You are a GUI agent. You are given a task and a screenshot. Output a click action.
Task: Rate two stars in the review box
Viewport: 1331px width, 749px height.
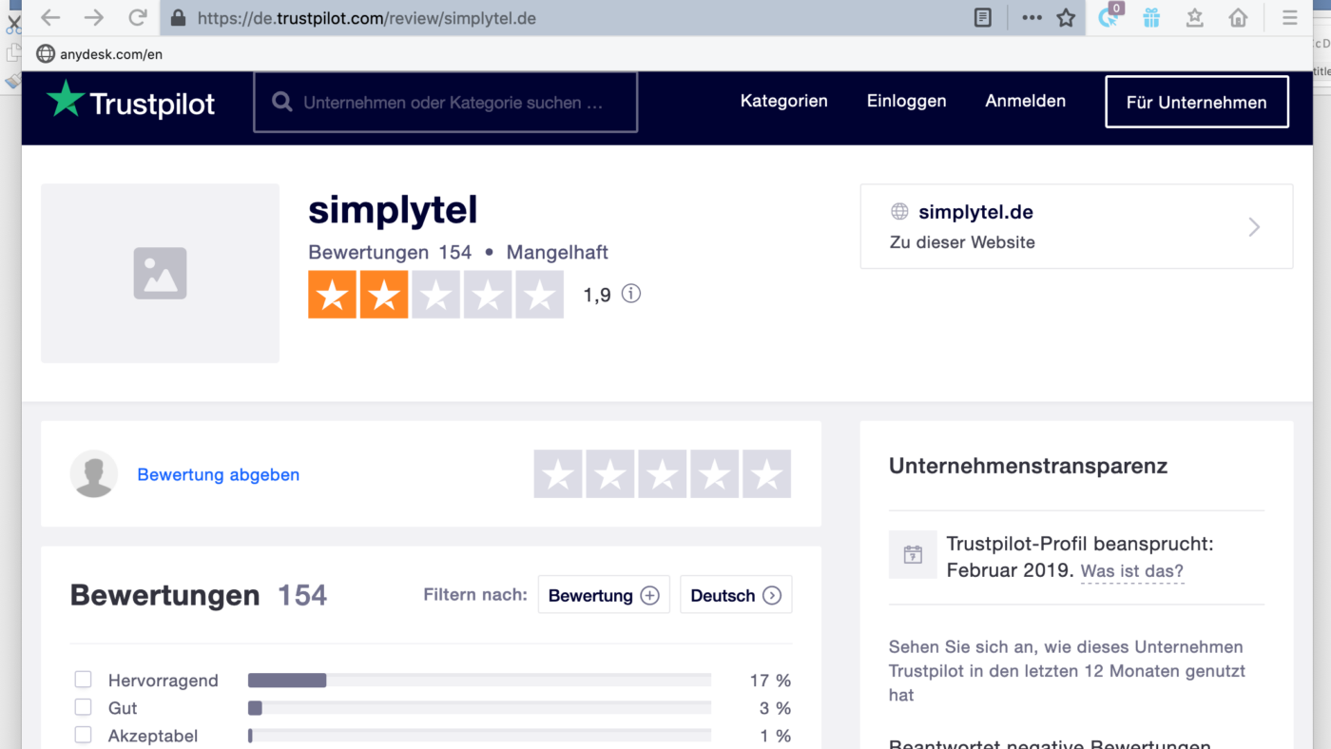(x=610, y=474)
